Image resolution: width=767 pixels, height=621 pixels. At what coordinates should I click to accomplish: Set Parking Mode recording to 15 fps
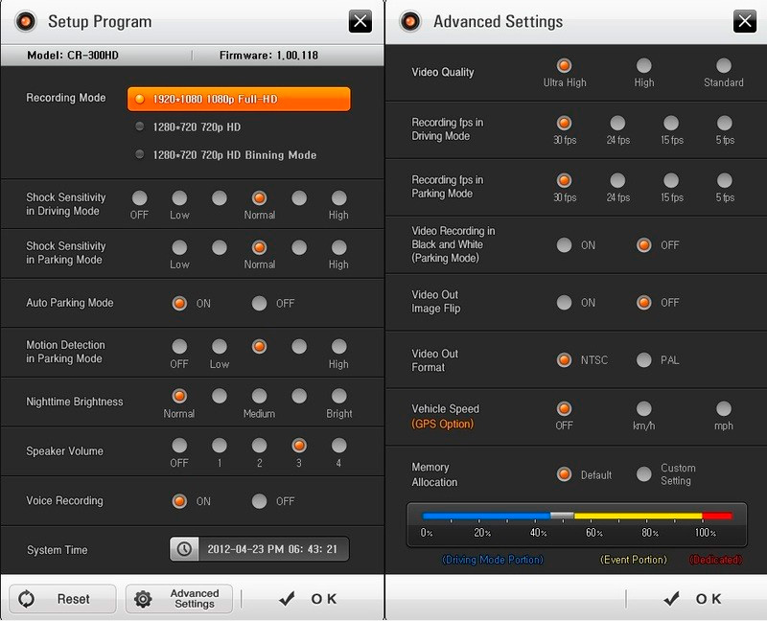[671, 180]
